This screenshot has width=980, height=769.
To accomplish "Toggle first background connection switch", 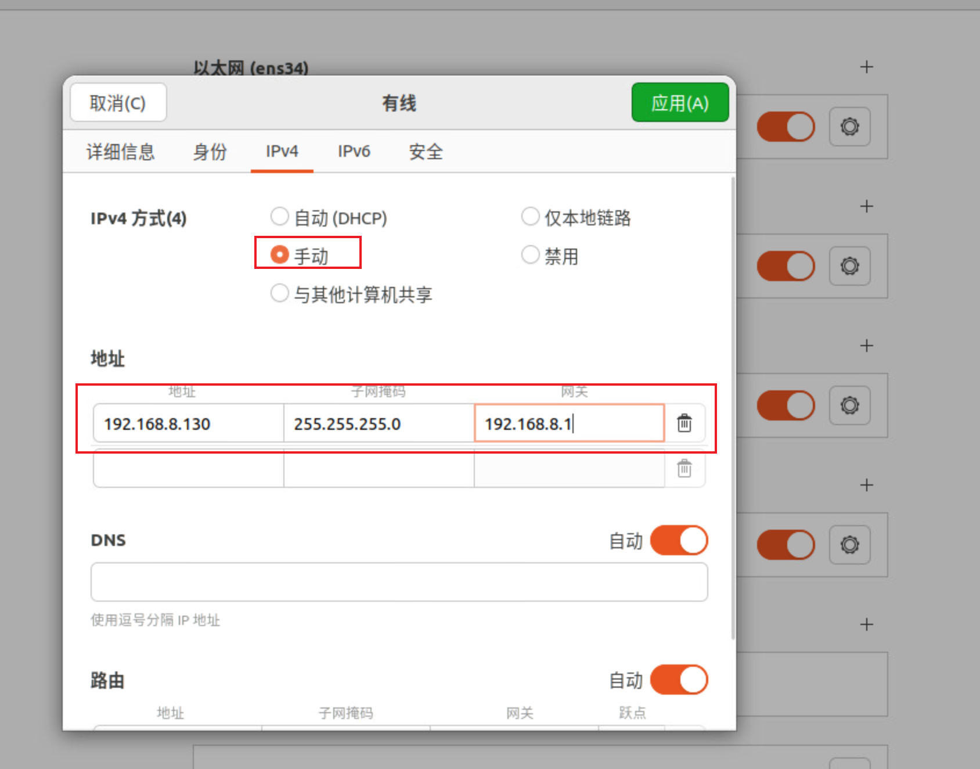I will 786,127.
